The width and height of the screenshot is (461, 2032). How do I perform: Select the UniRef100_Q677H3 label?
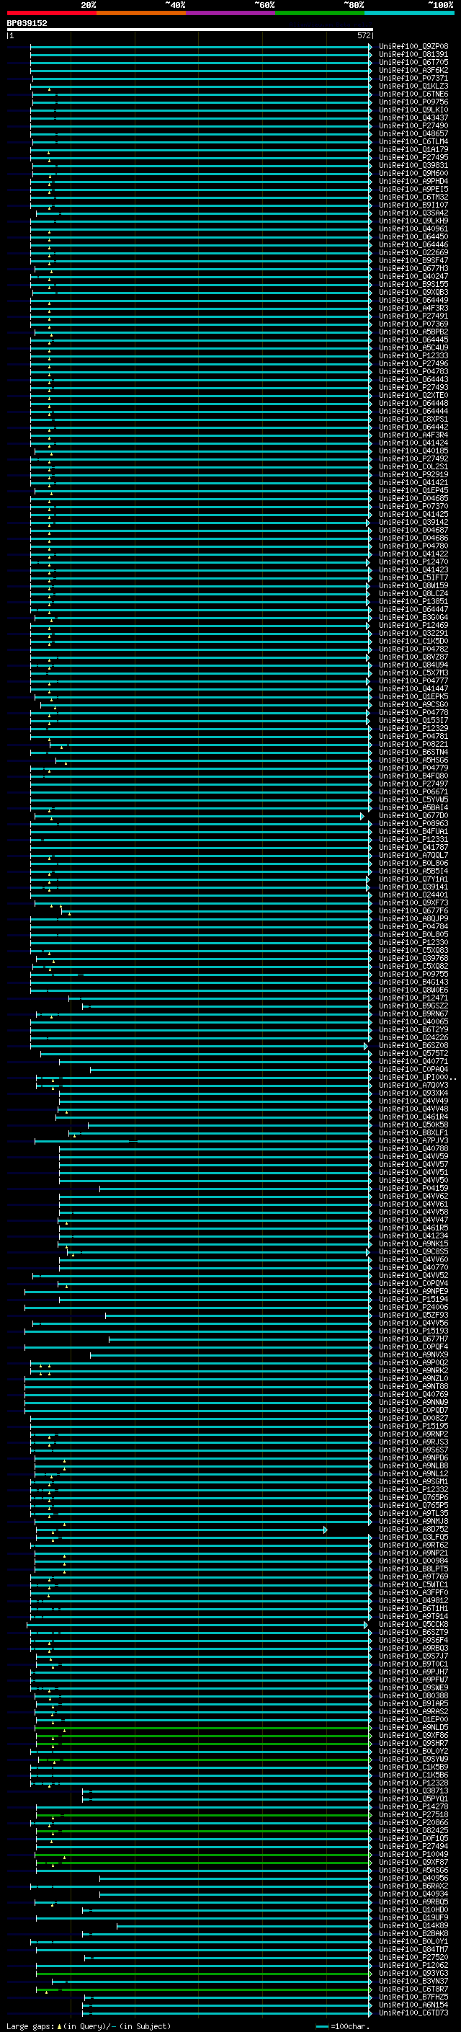click(413, 268)
